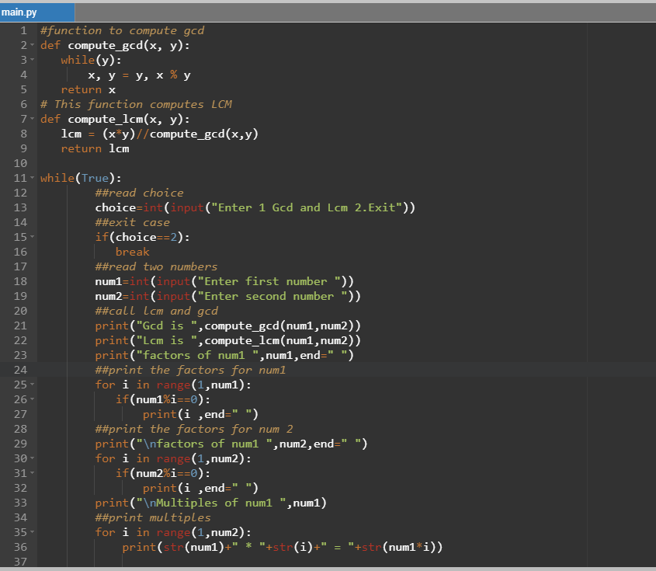The width and height of the screenshot is (656, 571).
Task: Collapse the if(choice==2) fold at line 15
Action: (33, 237)
